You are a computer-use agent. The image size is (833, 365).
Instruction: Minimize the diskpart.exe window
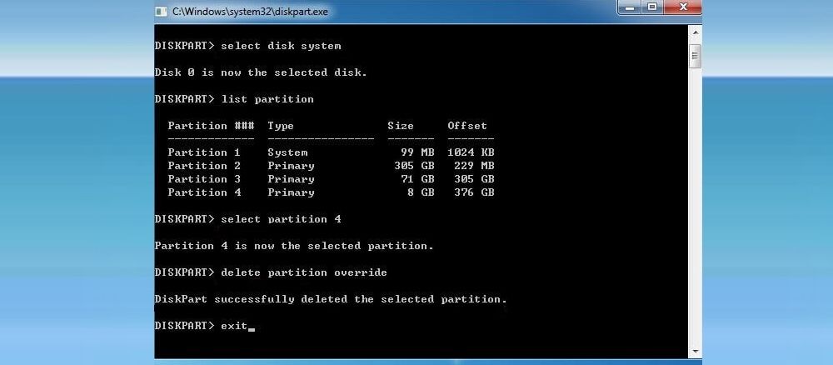pos(631,8)
